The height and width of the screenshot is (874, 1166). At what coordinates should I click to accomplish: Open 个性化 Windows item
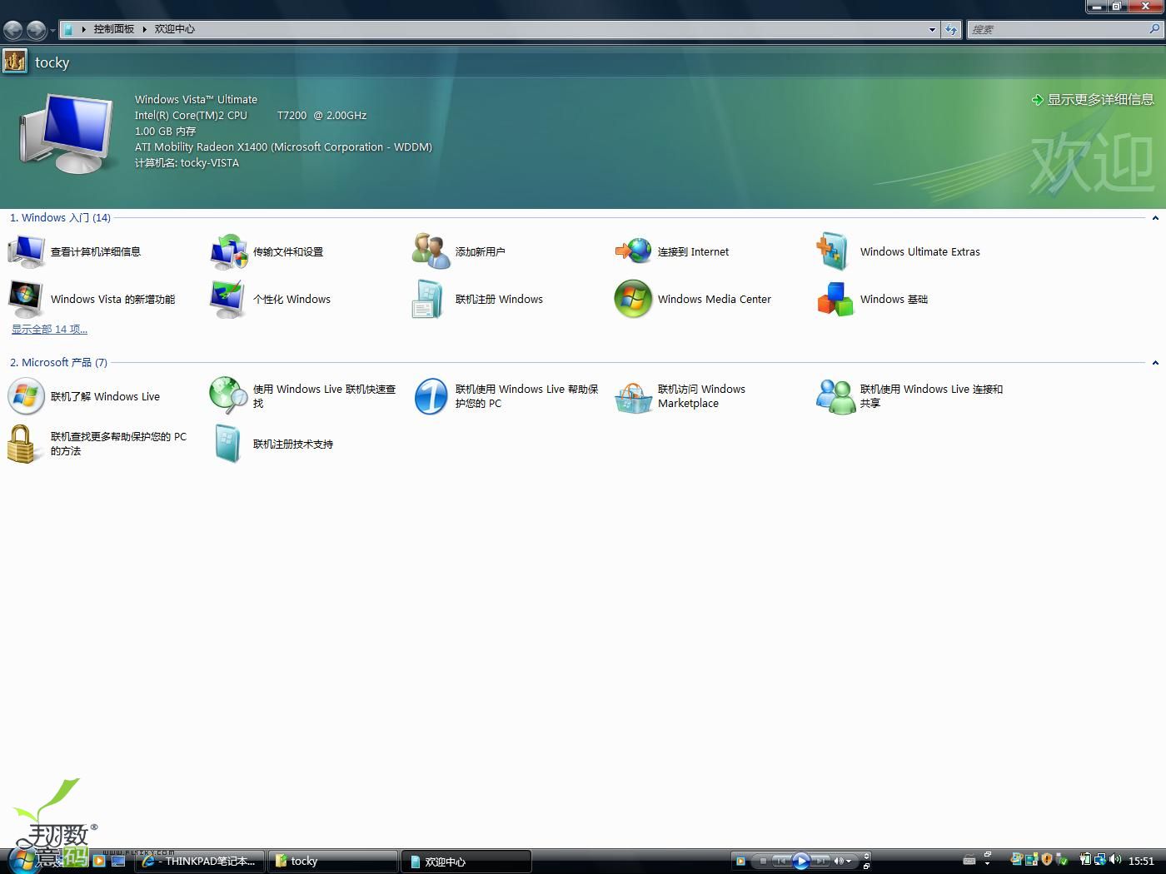coord(271,299)
